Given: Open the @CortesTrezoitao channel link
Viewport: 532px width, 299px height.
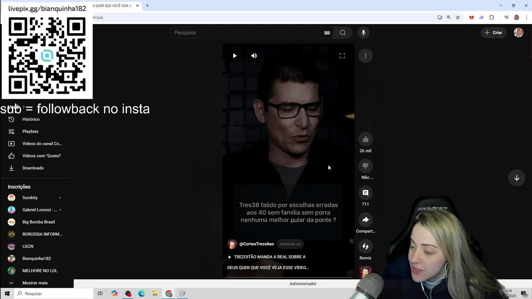Looking at the screenshot, I should tap(256, 244).
